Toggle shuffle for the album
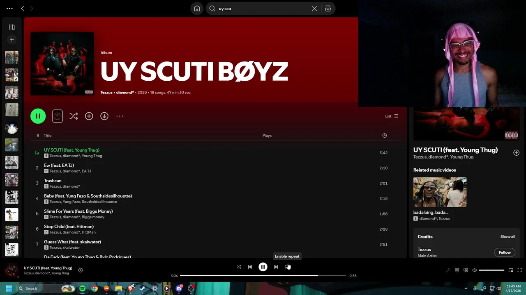This screenshot has height=295, width=526. 74,116
